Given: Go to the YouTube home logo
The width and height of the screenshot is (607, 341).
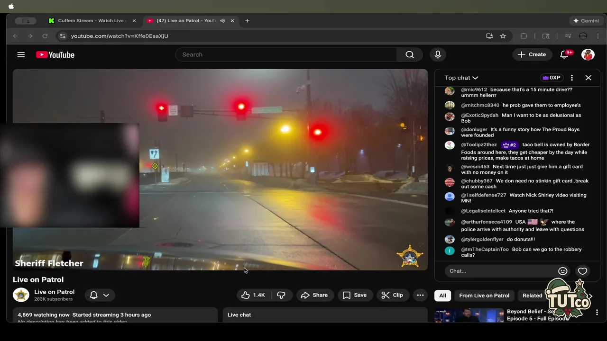Looking at the screenshot, I should [55, 54].
